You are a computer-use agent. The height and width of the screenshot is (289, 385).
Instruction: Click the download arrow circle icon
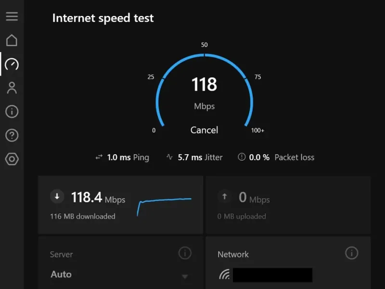pyautogui.click(x=57, y=196)
